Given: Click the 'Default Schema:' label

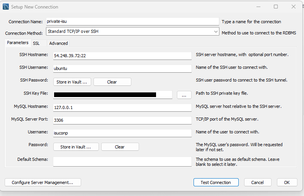Looking at the screenshot, I should pyautogui.click(x=32, y=159).
